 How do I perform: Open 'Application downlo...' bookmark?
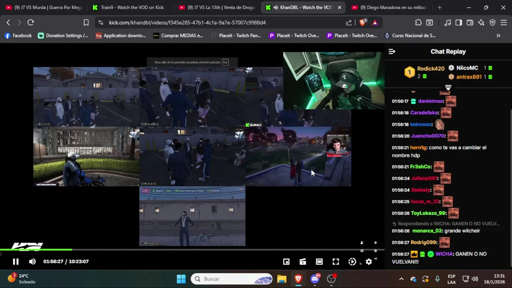[x=120, y=36]
